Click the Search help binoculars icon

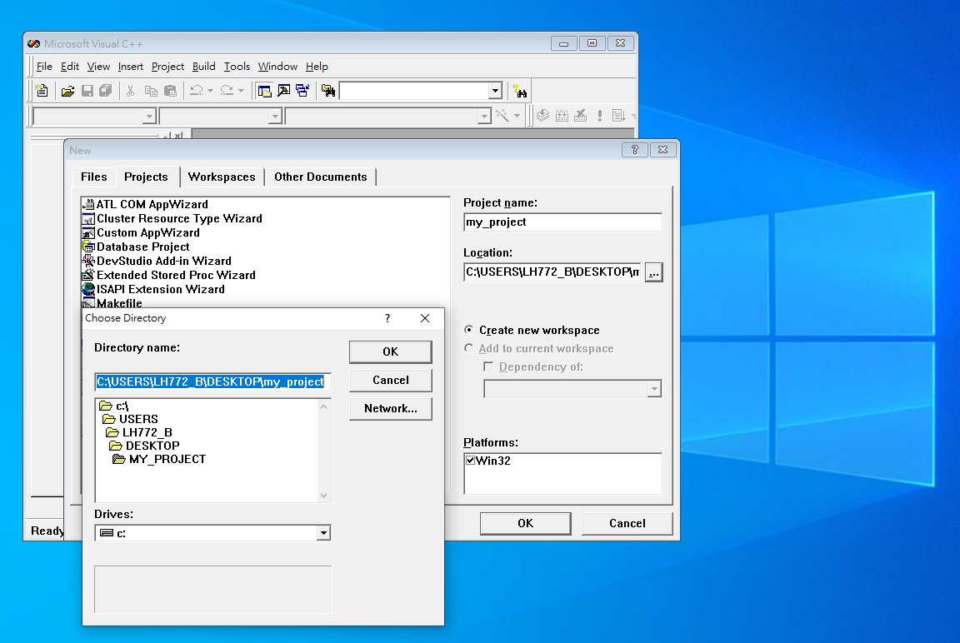click(520, 91)
